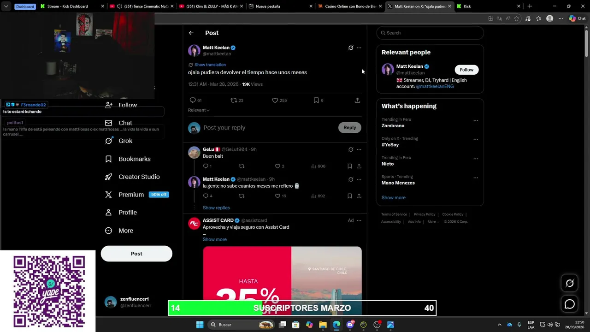Screen dimensions: 590x332
Task: Click the taskbar Buscar search box
Action: pyautogui.click(x=241, y=325)
